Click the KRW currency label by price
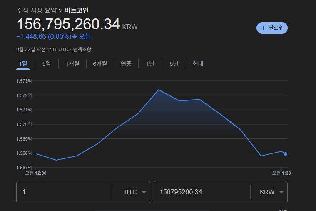The image size is (316, 211). point(130,27)
